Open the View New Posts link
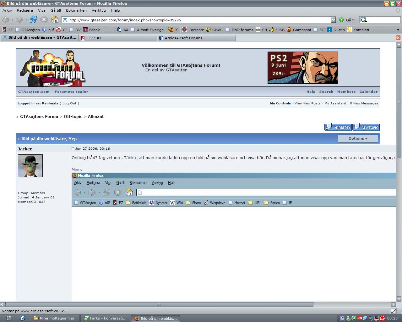This screenshot has height=322, width=402. click(307, 103)
